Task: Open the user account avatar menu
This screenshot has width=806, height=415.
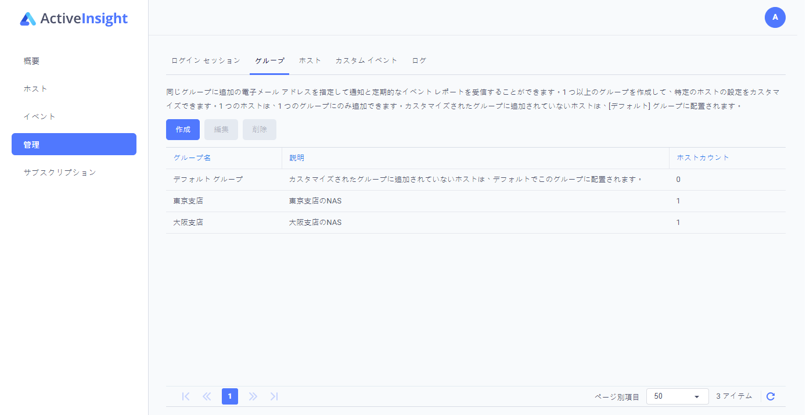Action: pyautogui.click(x=775, y=17)
